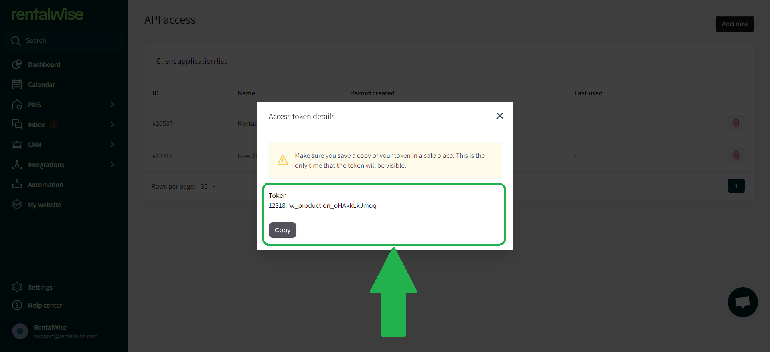This screenshot has height=352, width=770.
Task: Copy the access token
Action: point(282,230)
